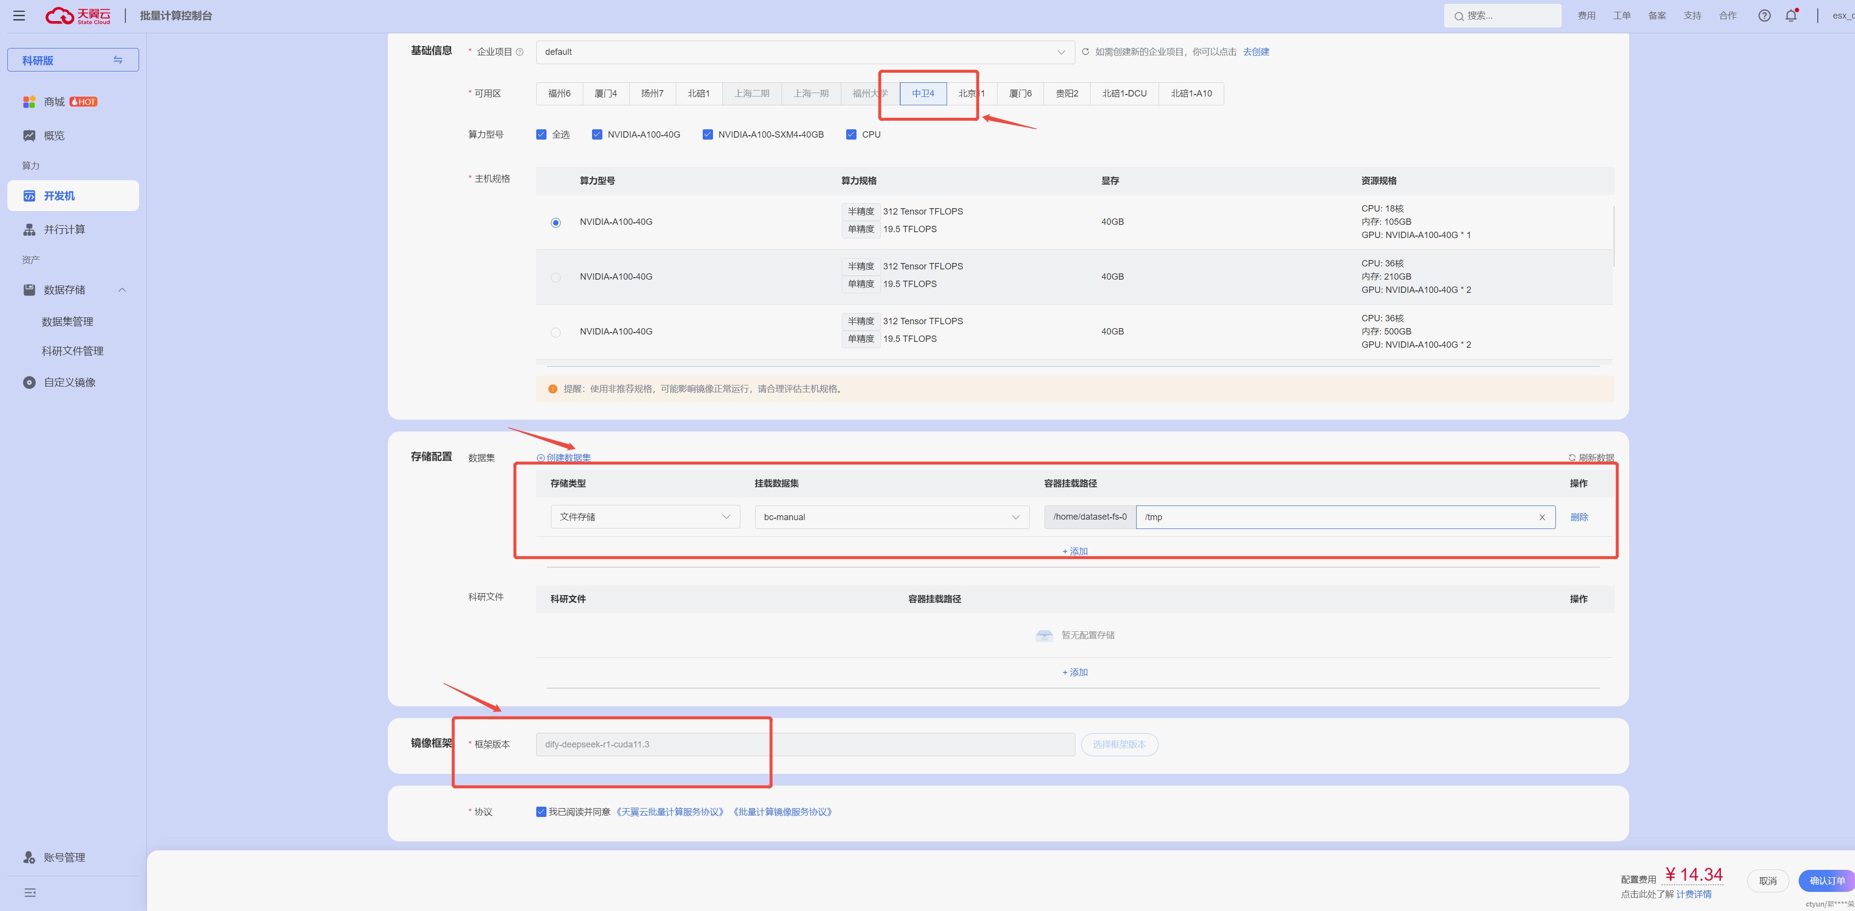This screenshot has width=1855, height=911.
Task: Click the search box in header
Action: [1502, 15]
